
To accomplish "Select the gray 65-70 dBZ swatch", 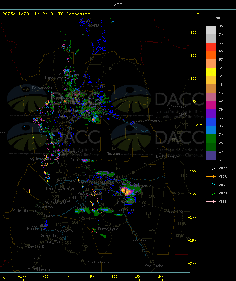I will pyautogui.click(x=211, y=38).
